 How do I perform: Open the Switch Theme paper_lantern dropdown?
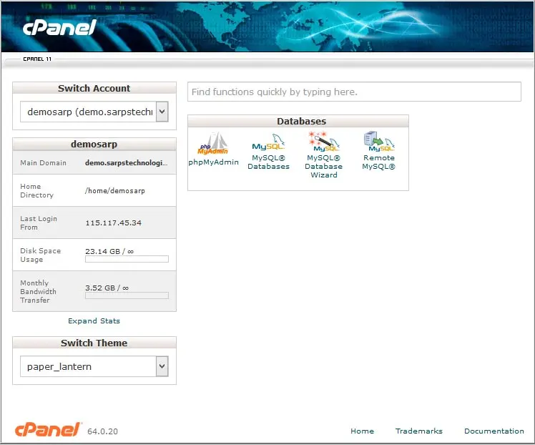94,366
